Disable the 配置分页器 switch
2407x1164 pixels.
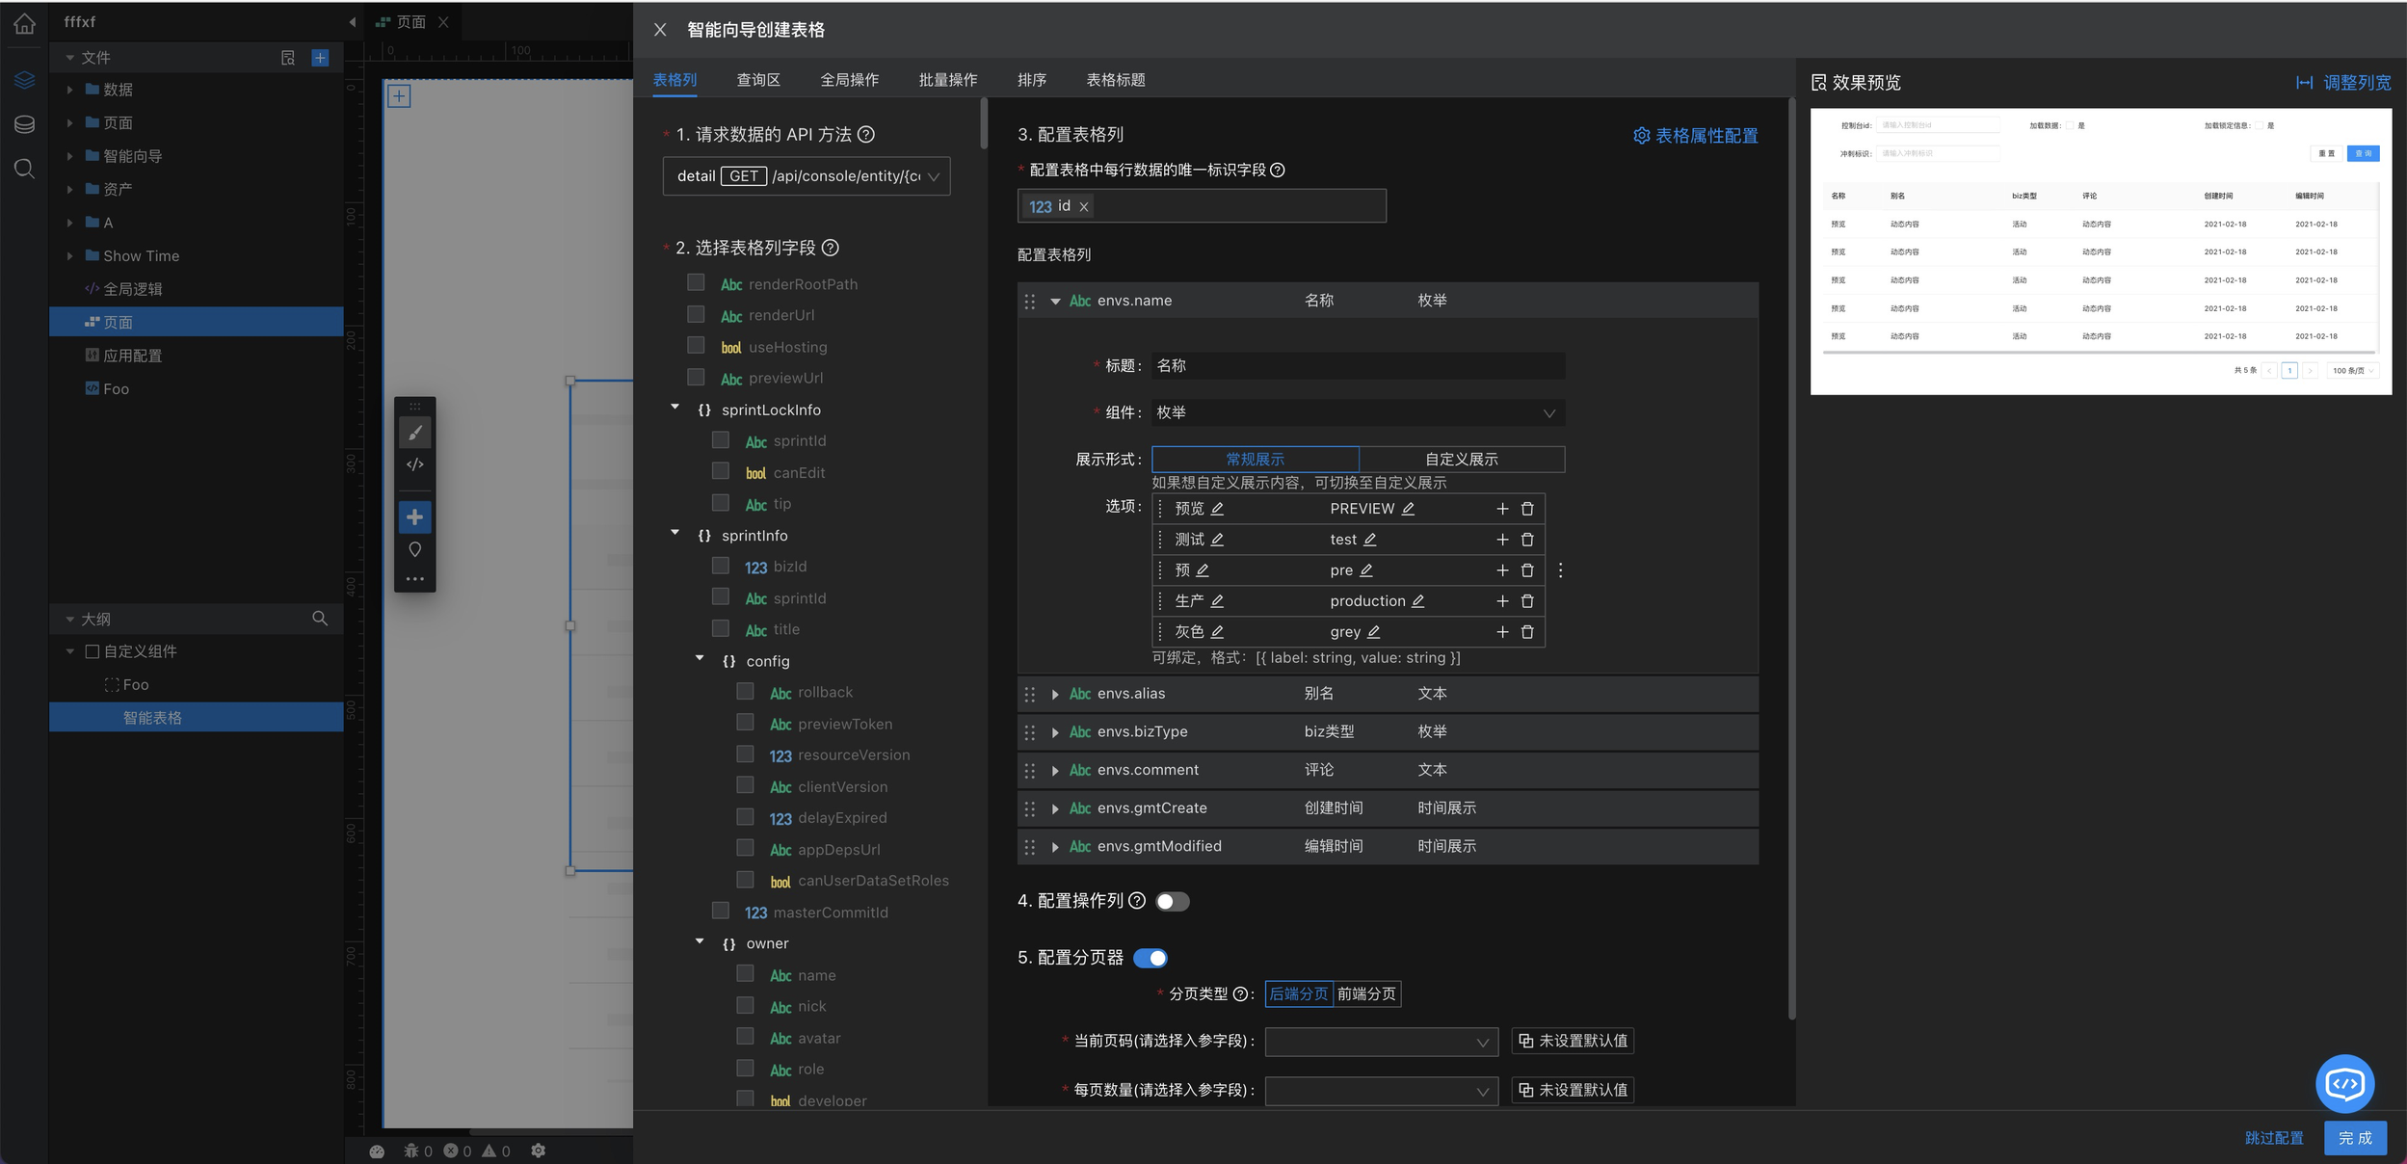point(1151,959)
